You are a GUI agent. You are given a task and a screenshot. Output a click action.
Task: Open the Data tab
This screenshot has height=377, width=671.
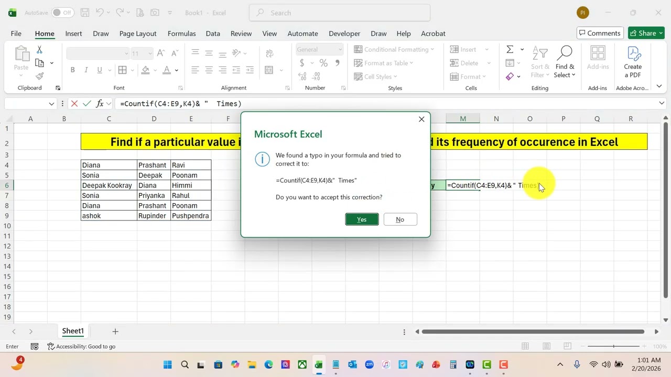213,34
